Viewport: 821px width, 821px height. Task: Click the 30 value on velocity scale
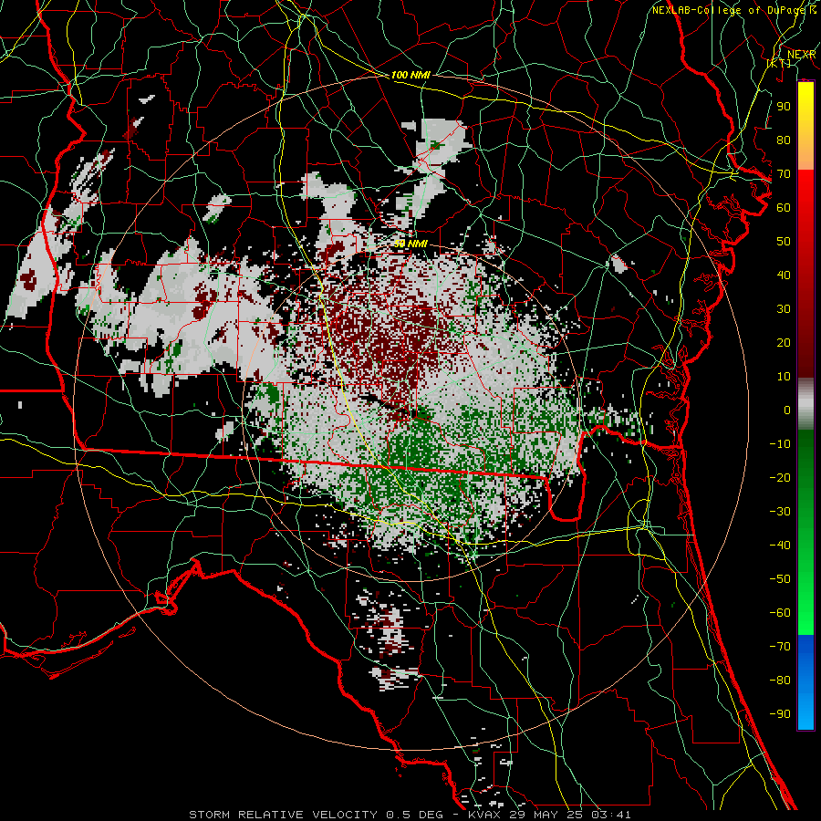tap(784, 309)
